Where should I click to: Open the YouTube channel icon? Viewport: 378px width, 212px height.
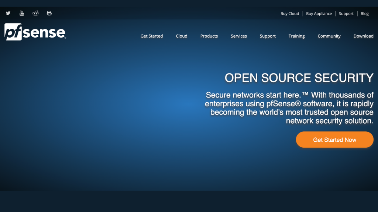tap(22, 13)
